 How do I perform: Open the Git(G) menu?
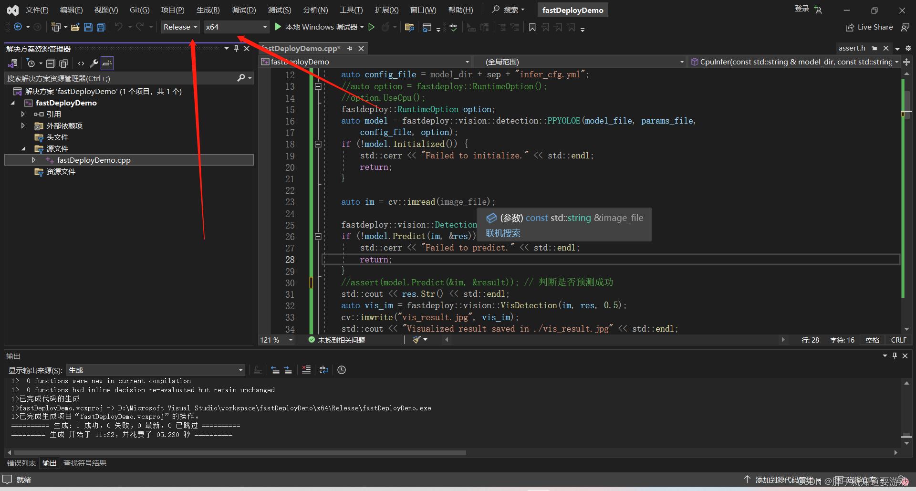[x=140, y=10]
